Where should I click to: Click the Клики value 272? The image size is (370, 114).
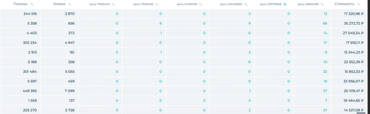[72, 33]
